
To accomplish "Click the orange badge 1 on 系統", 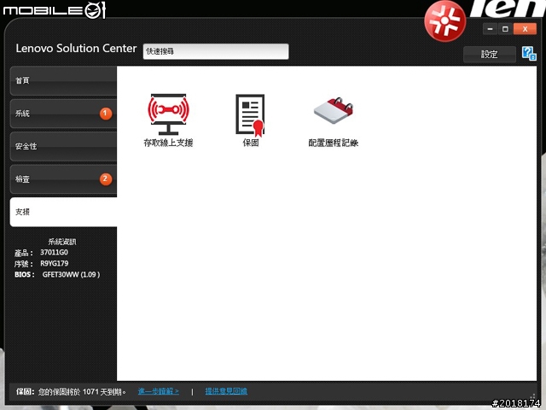I will point(106,114).
